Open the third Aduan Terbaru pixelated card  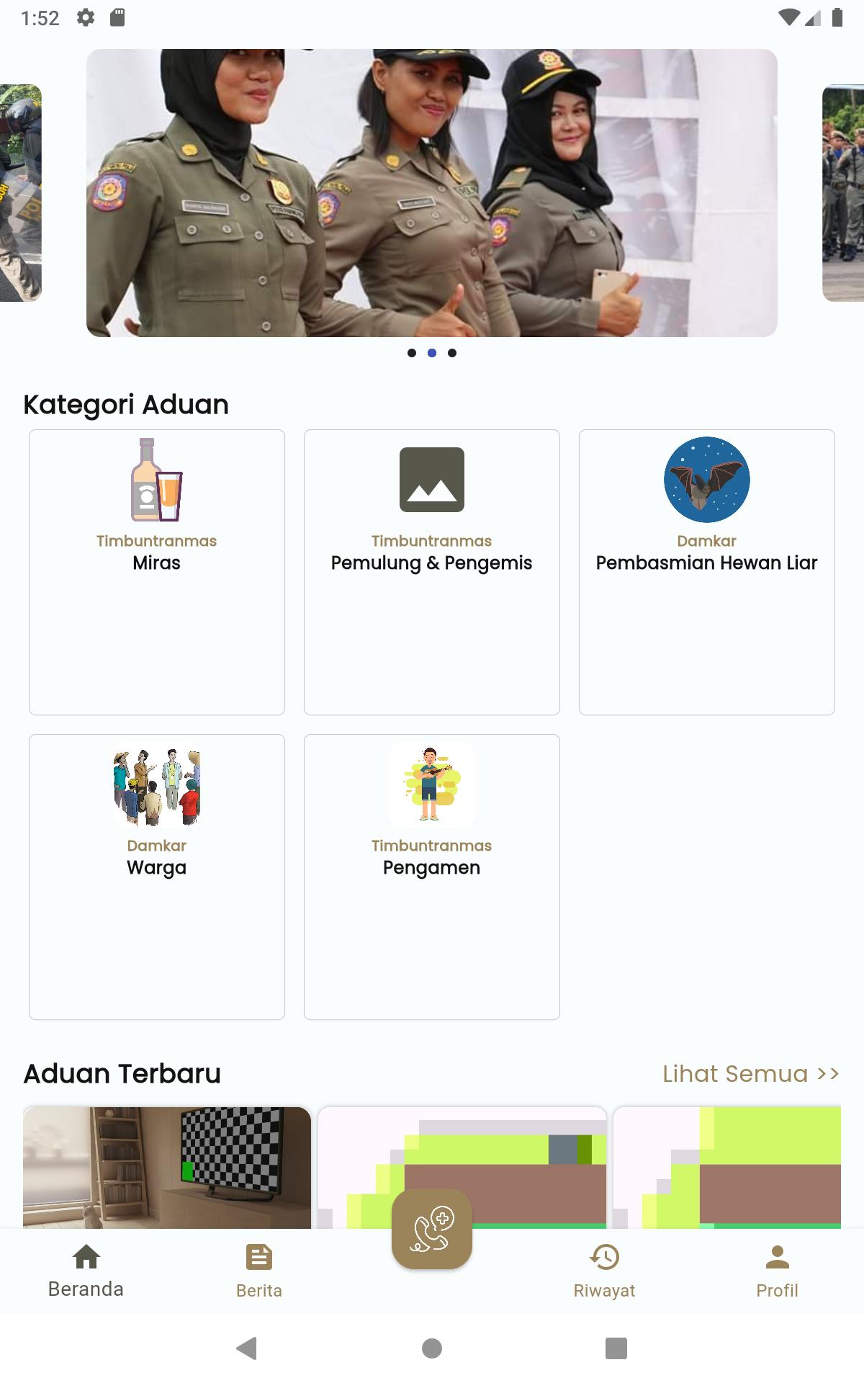[727, 1168]
